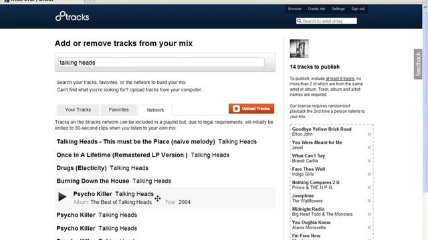Select the Network tab
428x240 pixels.
[155, 110]
